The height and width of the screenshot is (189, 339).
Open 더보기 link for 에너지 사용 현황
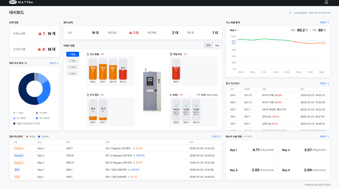click(x=325, y=137)
